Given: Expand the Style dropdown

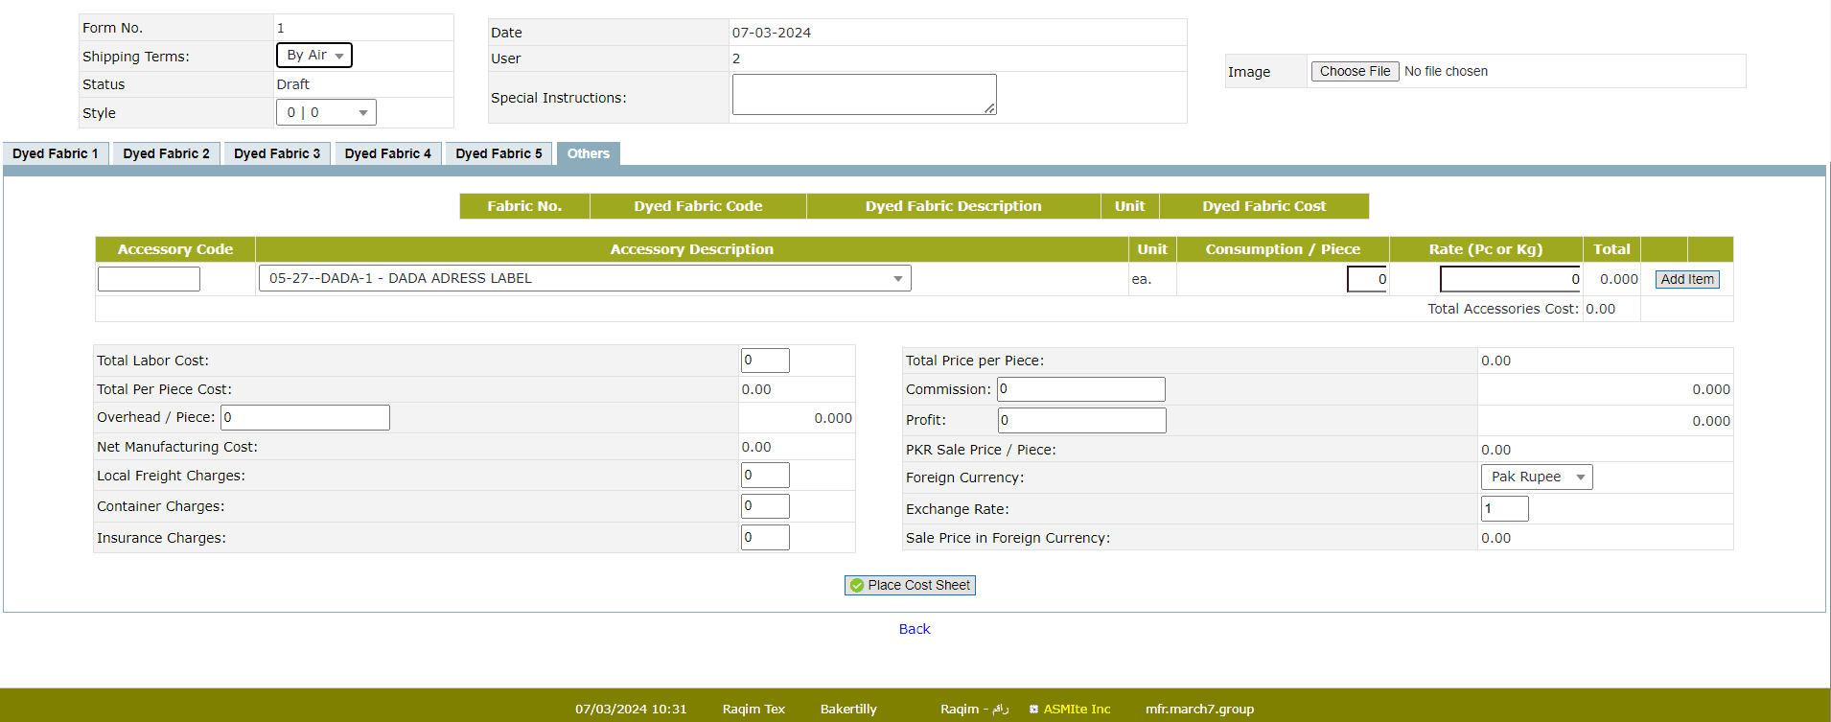Looking at the screenshot, I should tap(326, 112).
